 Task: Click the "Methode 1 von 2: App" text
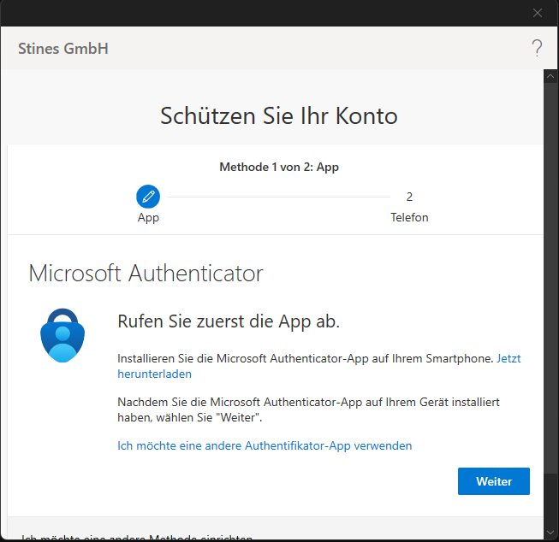tap(279, 167)
